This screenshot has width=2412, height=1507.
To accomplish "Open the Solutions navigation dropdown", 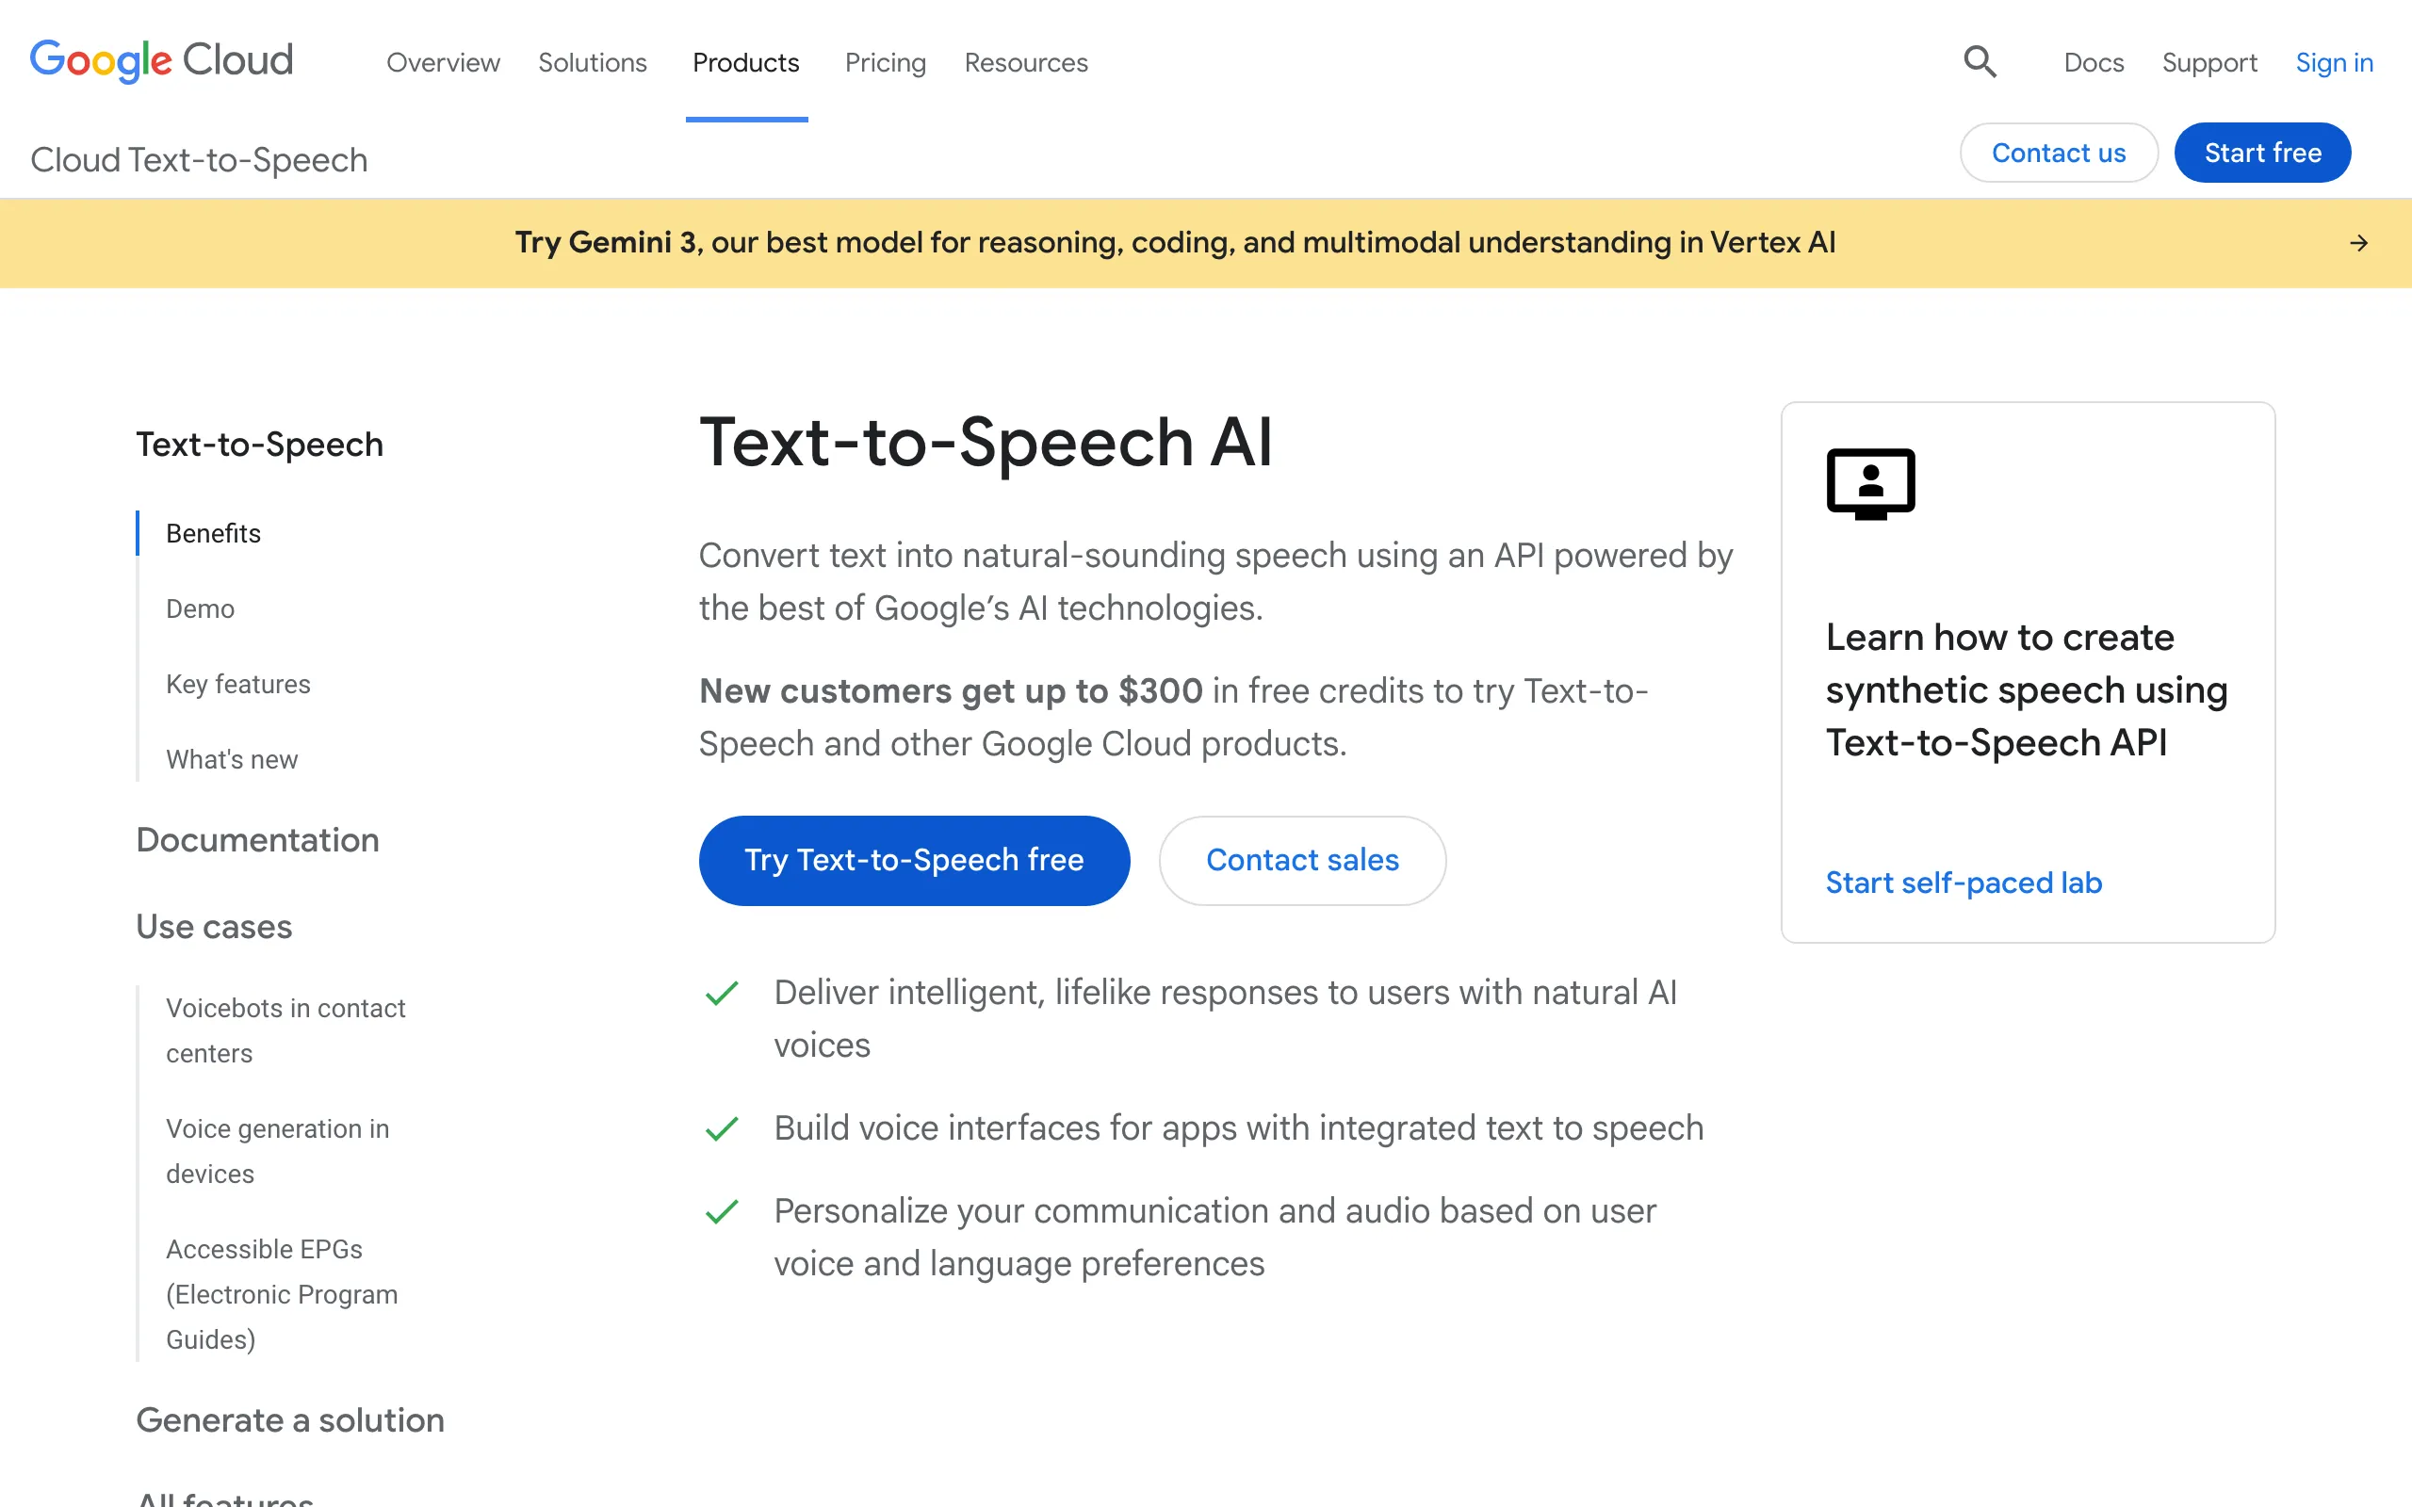I will [592, 62].
